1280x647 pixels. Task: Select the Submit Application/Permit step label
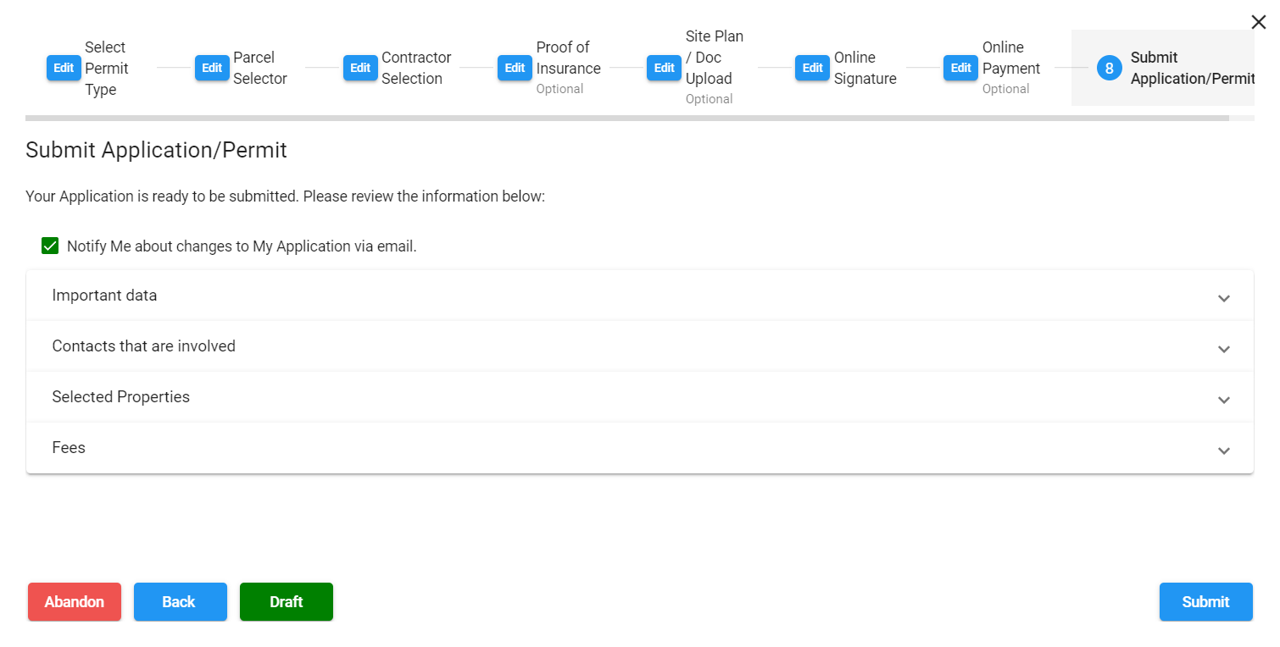tap(1192, 69)
